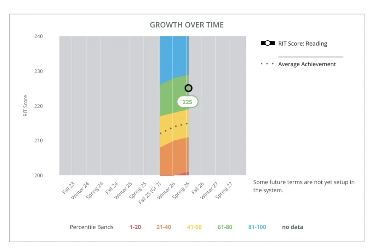
Task: Click the Fall 25 (Gr 7) axis label
Action: pos(150,193)
